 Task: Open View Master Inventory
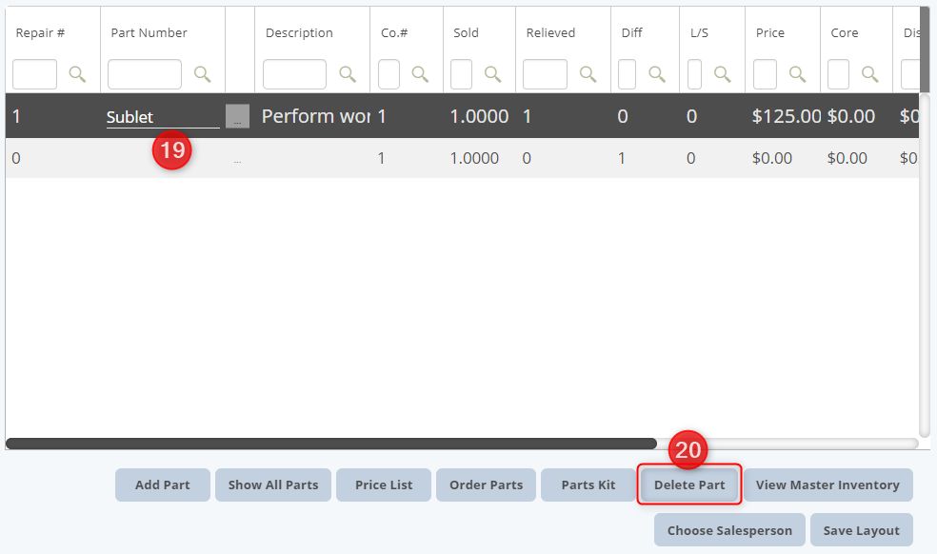(827, 485)
